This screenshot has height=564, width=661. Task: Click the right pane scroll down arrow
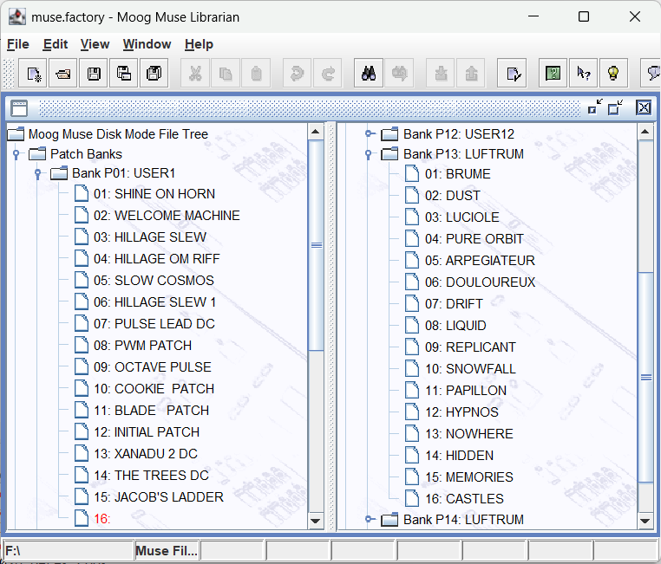click(x=645, y=521)
